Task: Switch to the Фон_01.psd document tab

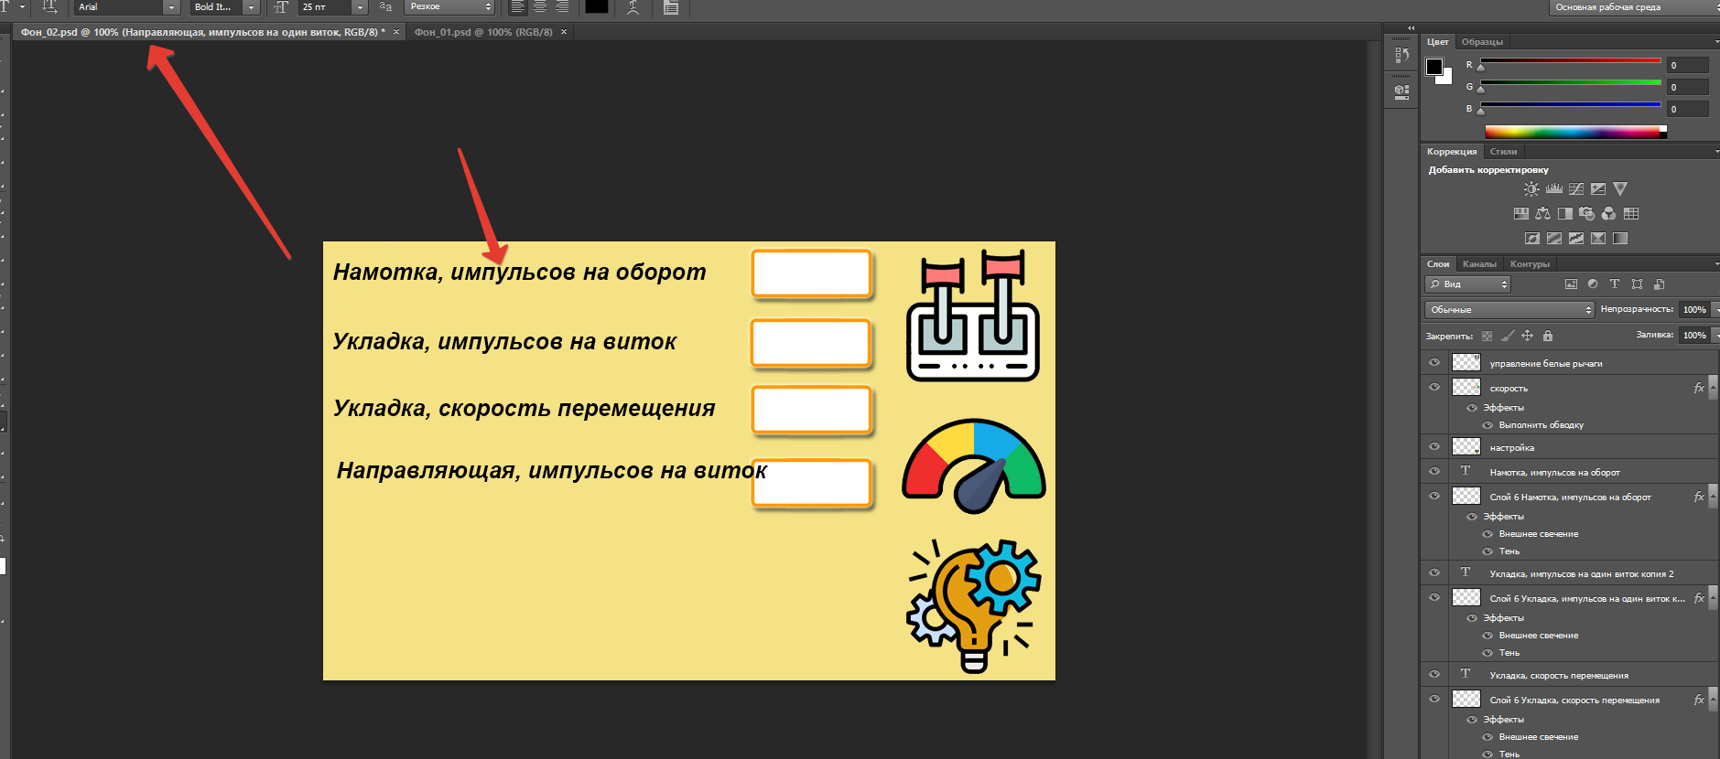Action: (483, 32)
